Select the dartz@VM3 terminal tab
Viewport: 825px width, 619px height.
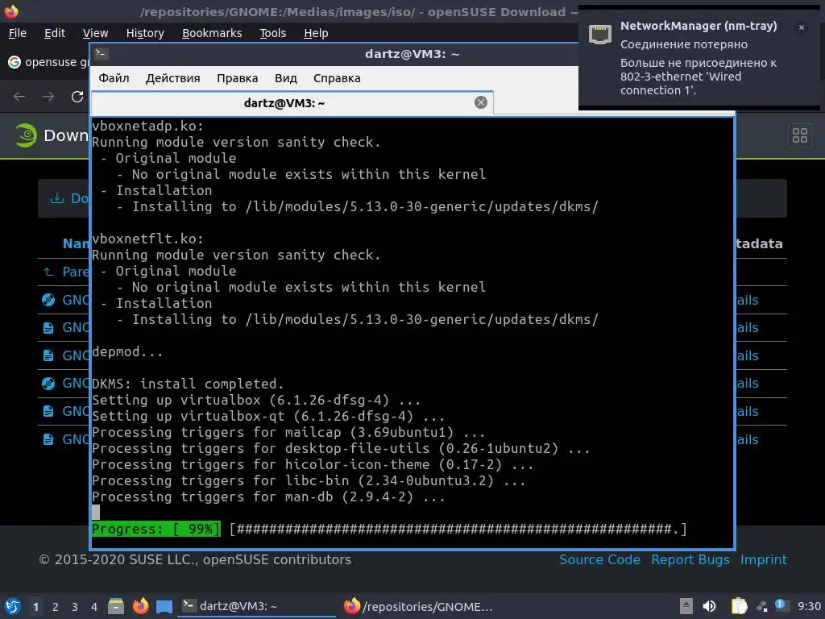pyautogui.click(x=292, y=102)
